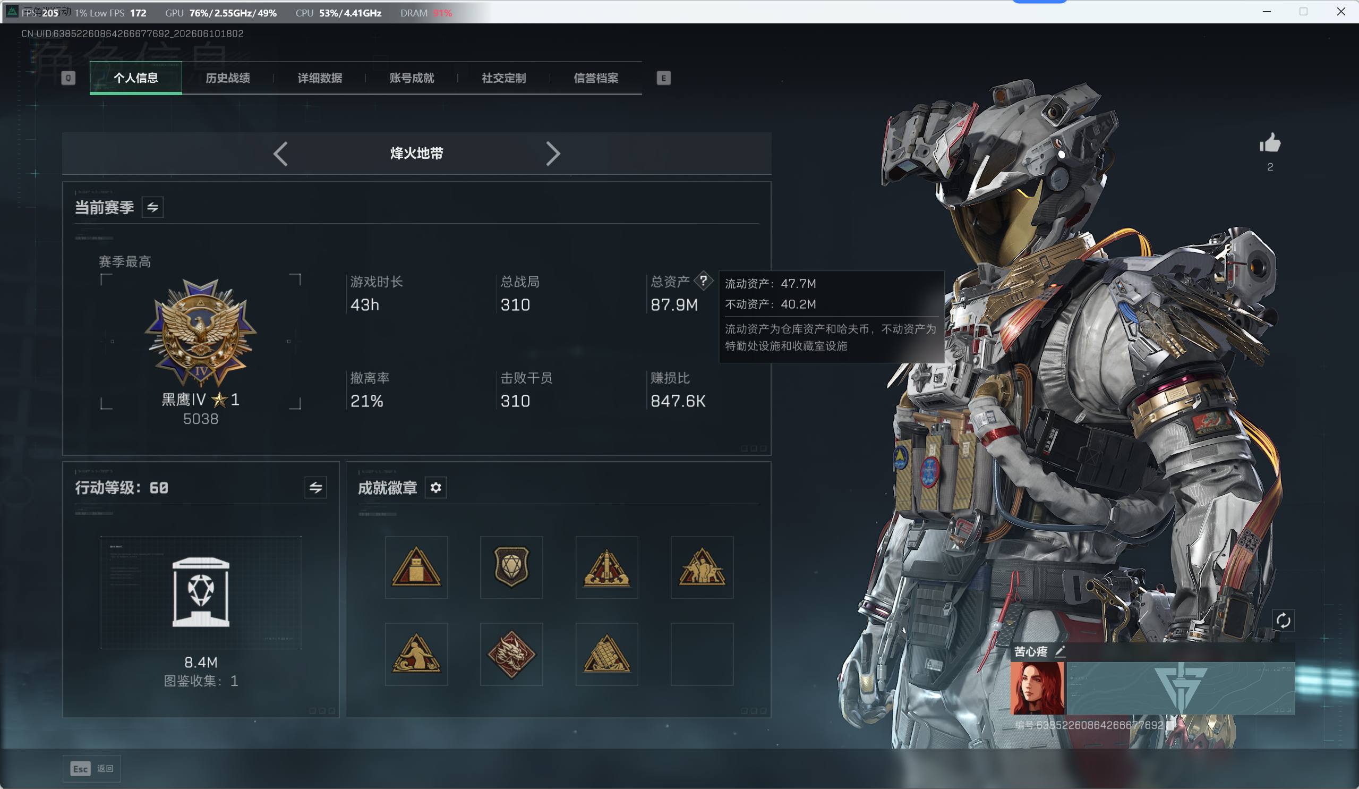Select the soldiers squad triangle badge
The height and width of the screenshot is (789, 1359).
click(x=702, y=567)
